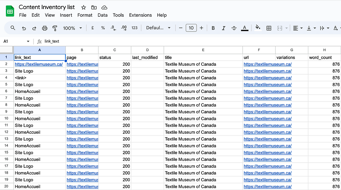341x190 pixels.
Task: Click the move to folder icon
Action: click(x=94, y=8)
